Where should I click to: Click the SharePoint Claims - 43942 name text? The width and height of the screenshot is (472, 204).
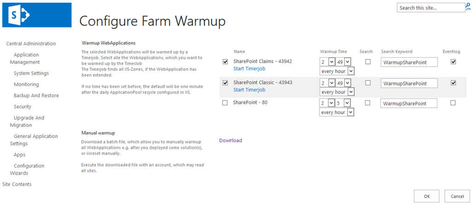point(262,61)
